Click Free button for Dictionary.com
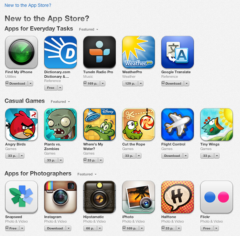The height and width of the screenshot is (236, 240). click(x=51, y=88)
